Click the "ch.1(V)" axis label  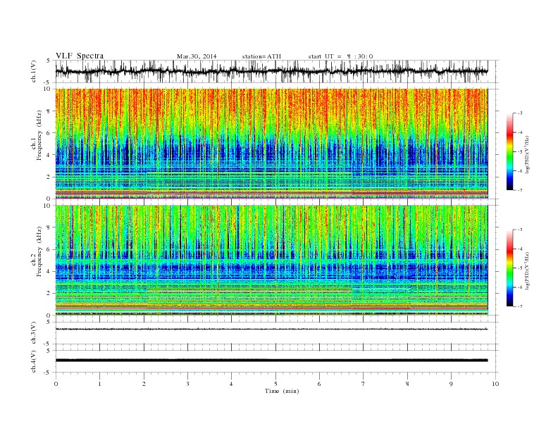[x=34, y=71]
